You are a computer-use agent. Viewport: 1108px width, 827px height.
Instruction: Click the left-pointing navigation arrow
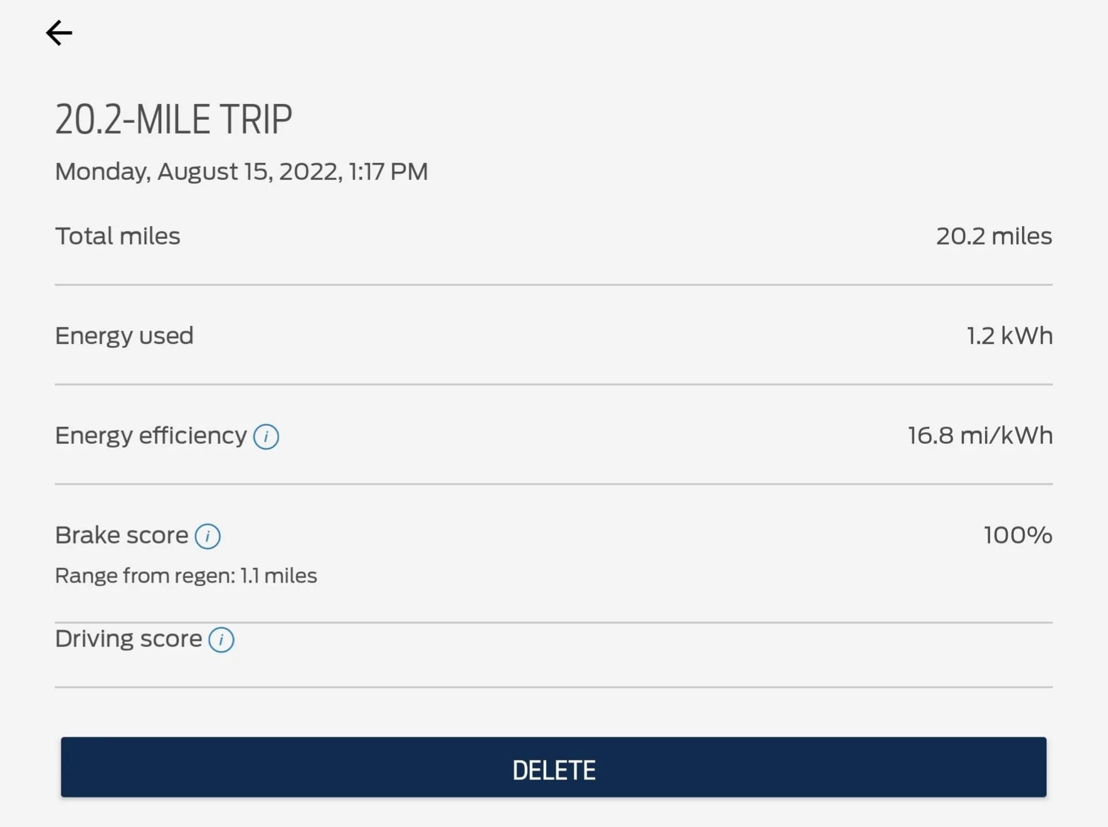click(60, 33)
